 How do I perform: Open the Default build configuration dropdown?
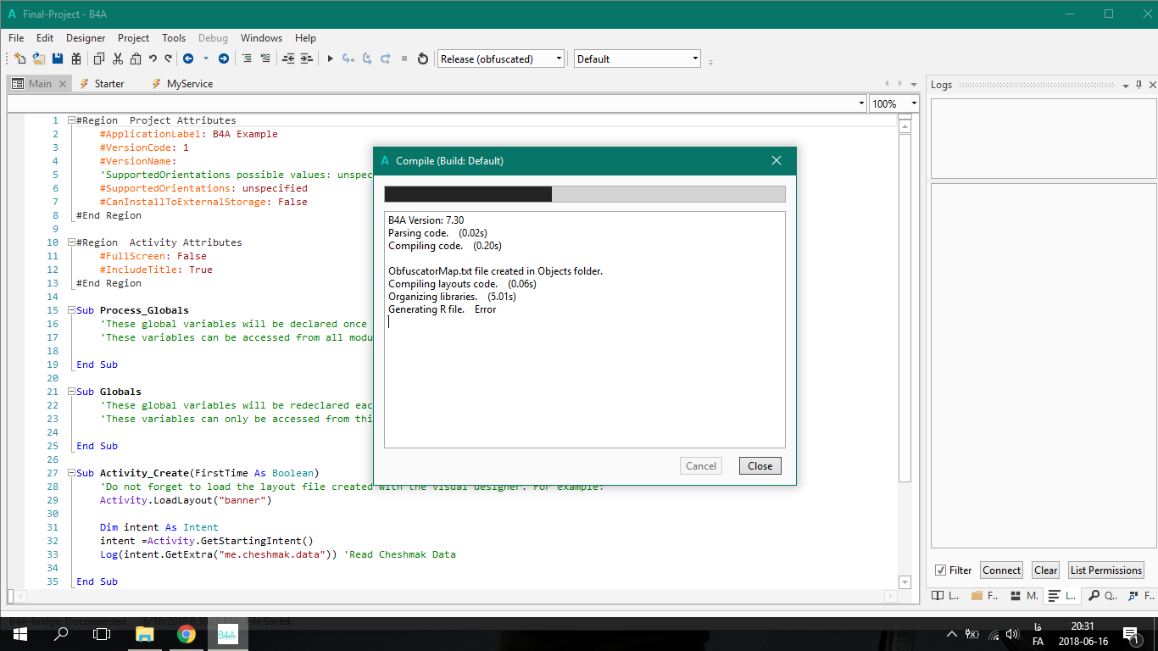pos(695,58)
